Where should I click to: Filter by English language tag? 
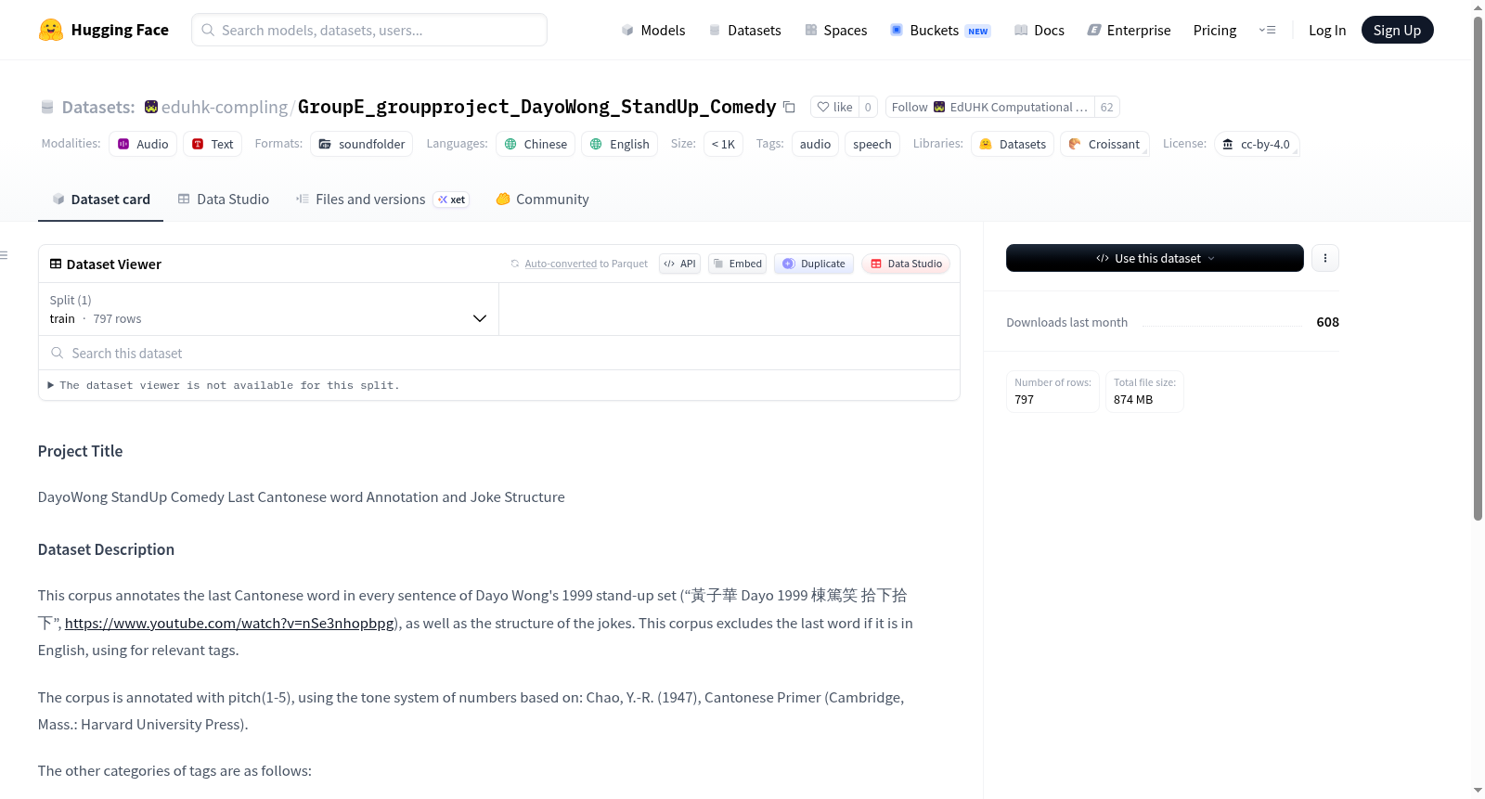[x=619, y=144]
